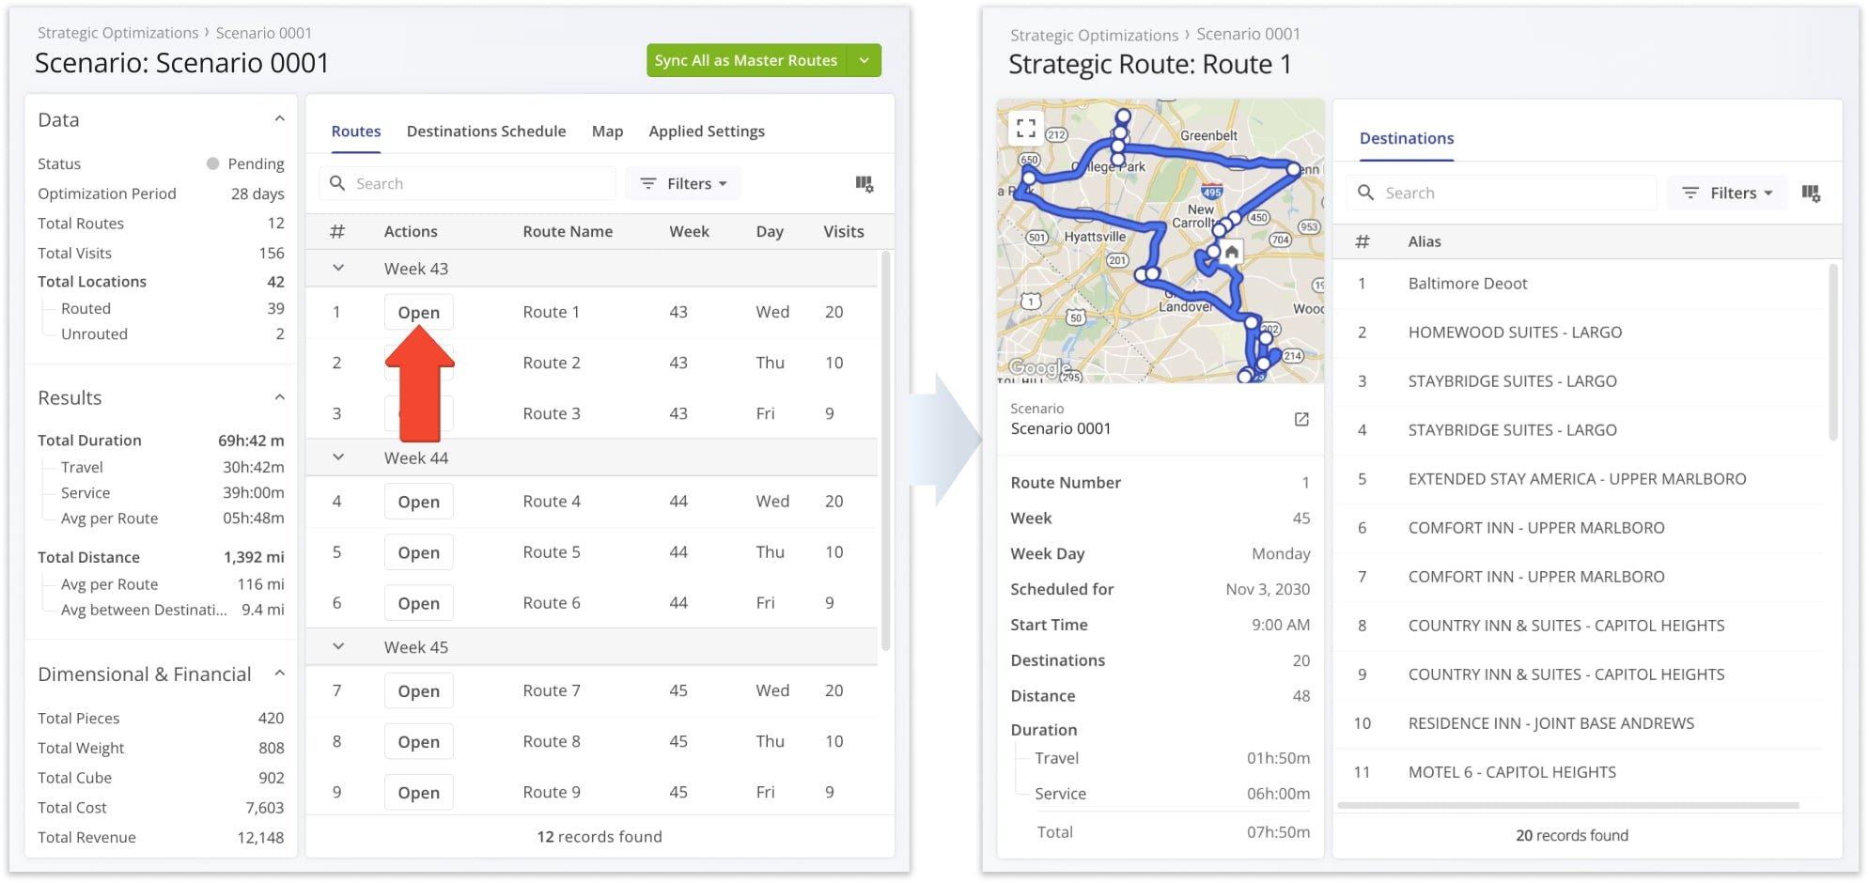Collapse the Week 44 group
The width and height of the screenshot is (1869, 883).
point(338,457)
